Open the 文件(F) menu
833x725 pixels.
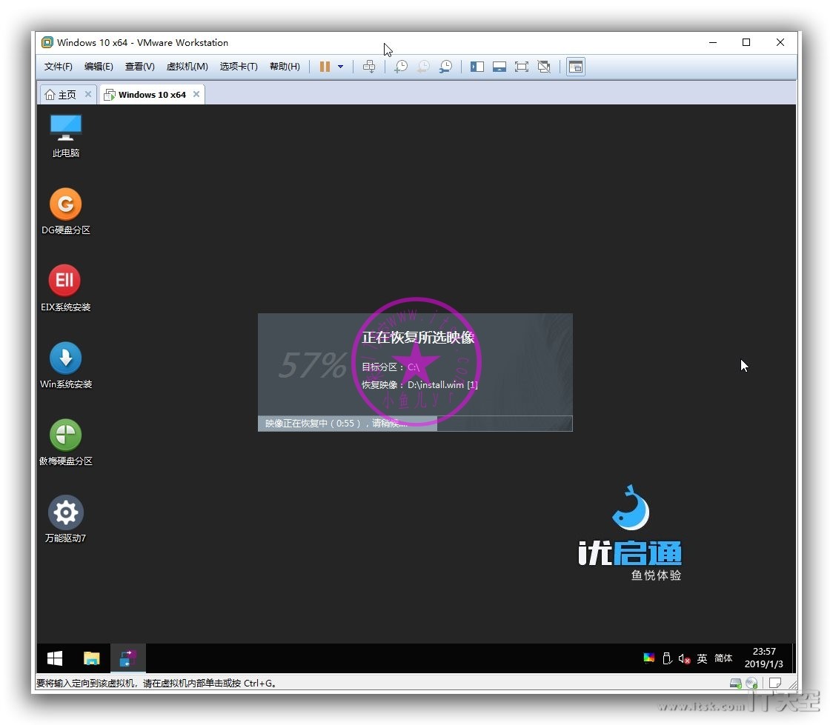(58, 67)
